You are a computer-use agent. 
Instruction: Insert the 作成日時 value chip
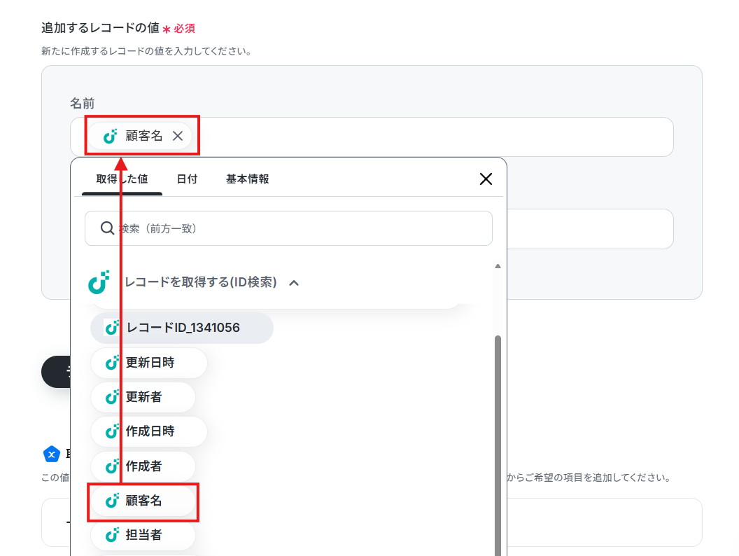(x=149, y=431)
